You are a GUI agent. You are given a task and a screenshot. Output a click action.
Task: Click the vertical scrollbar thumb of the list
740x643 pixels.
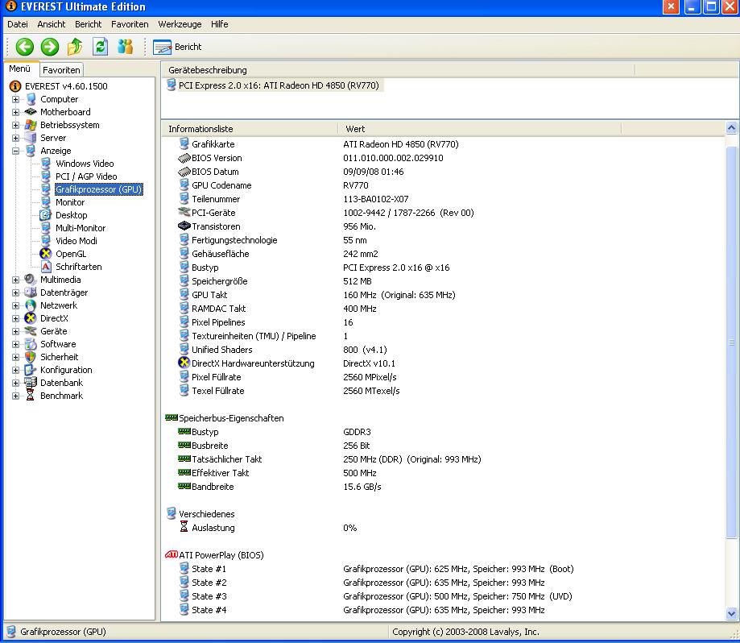click(731, 342)
